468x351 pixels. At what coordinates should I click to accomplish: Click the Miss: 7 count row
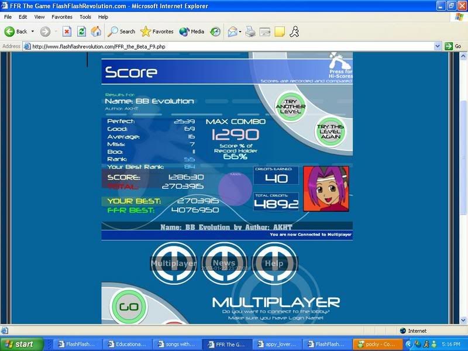151,144
